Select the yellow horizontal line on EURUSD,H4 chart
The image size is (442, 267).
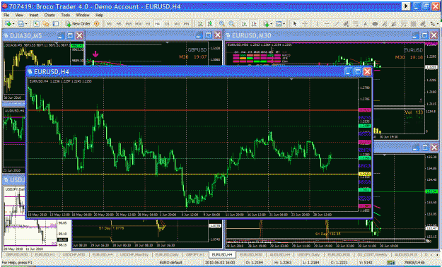193,174
